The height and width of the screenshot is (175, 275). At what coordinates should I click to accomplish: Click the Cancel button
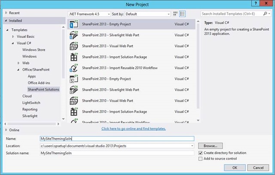[x=258, y=168]
